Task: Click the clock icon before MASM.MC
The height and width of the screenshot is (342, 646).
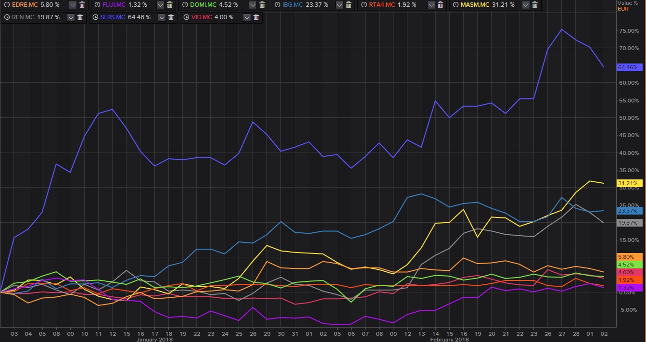Action: (x=456, y=5)
